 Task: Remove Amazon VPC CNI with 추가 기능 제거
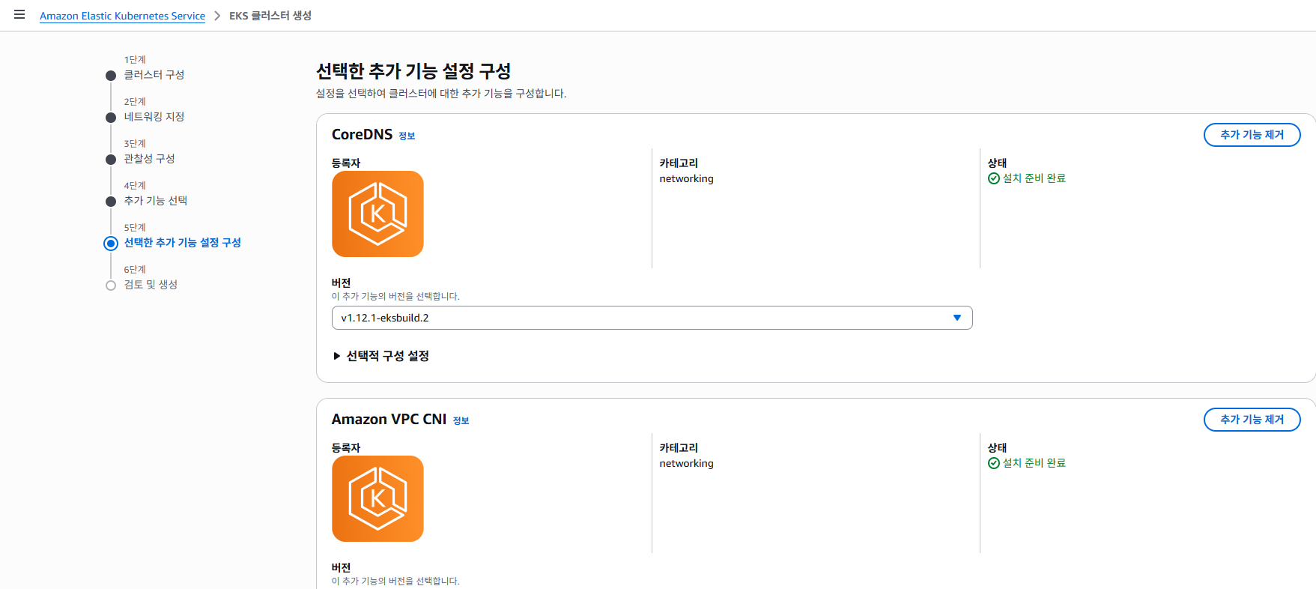(x=1252, y=420)
